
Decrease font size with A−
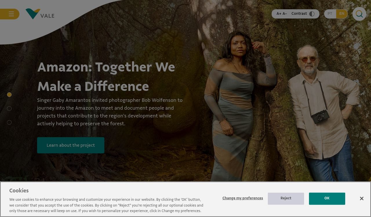point(285,14)
